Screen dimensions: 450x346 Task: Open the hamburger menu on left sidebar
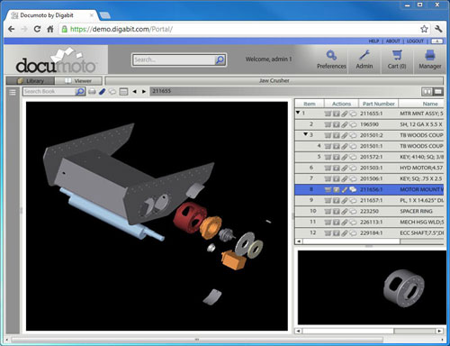[x=13, y=92]
